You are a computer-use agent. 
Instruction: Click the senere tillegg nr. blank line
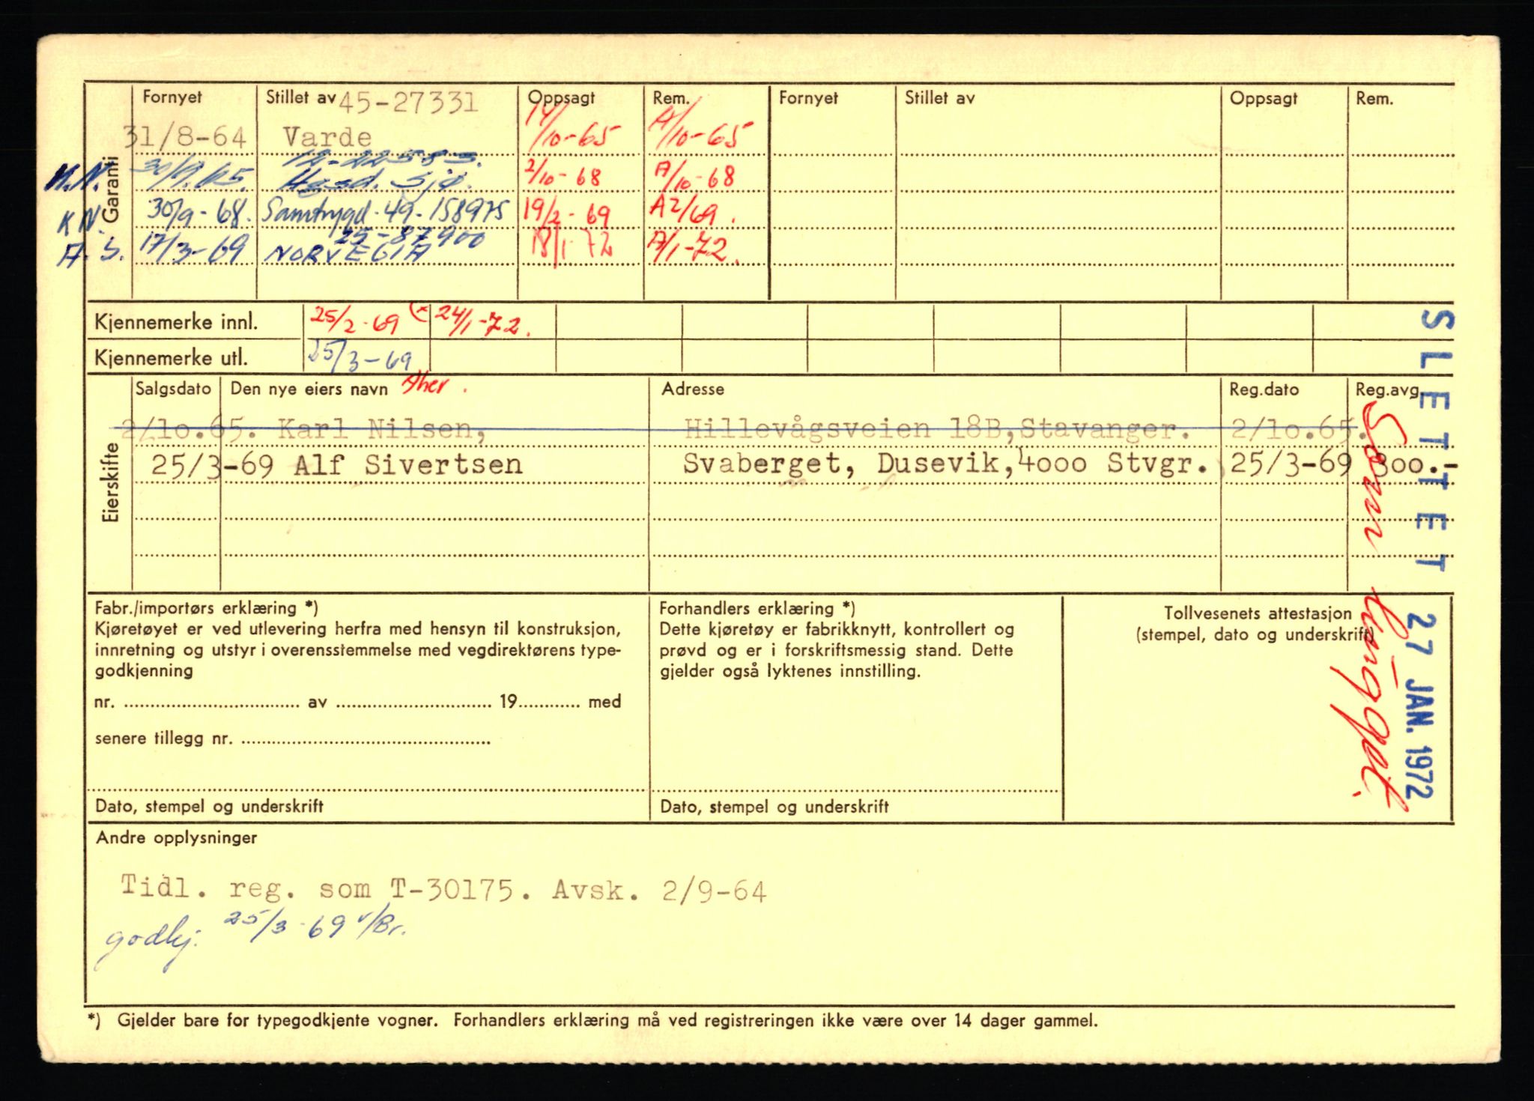(x=367, y=740)
